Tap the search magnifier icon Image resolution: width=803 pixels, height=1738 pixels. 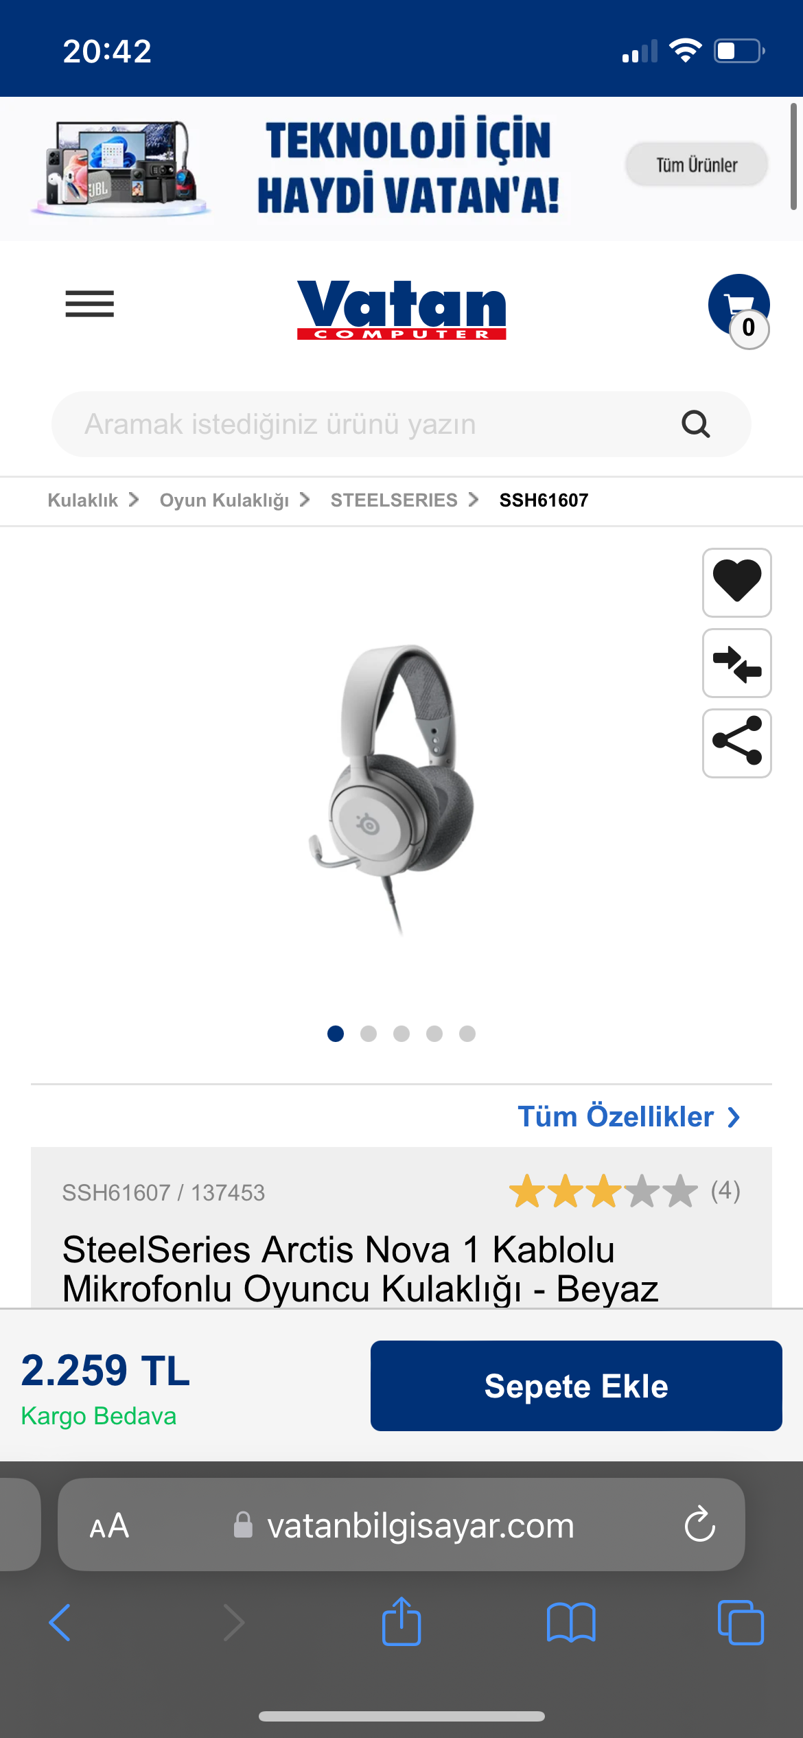695,424
